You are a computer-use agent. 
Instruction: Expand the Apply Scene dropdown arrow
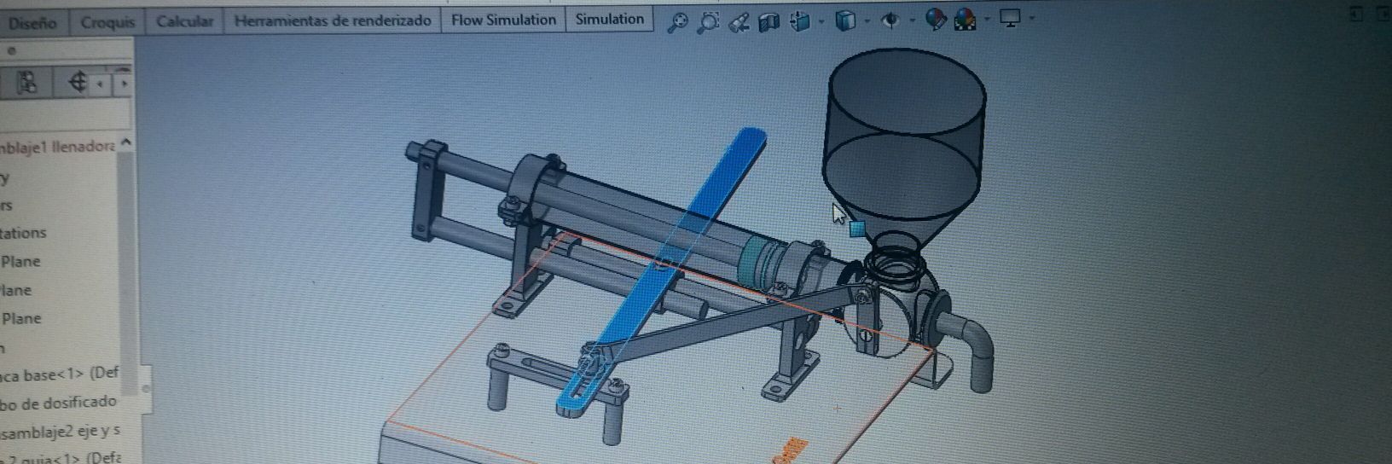[988, 19]
